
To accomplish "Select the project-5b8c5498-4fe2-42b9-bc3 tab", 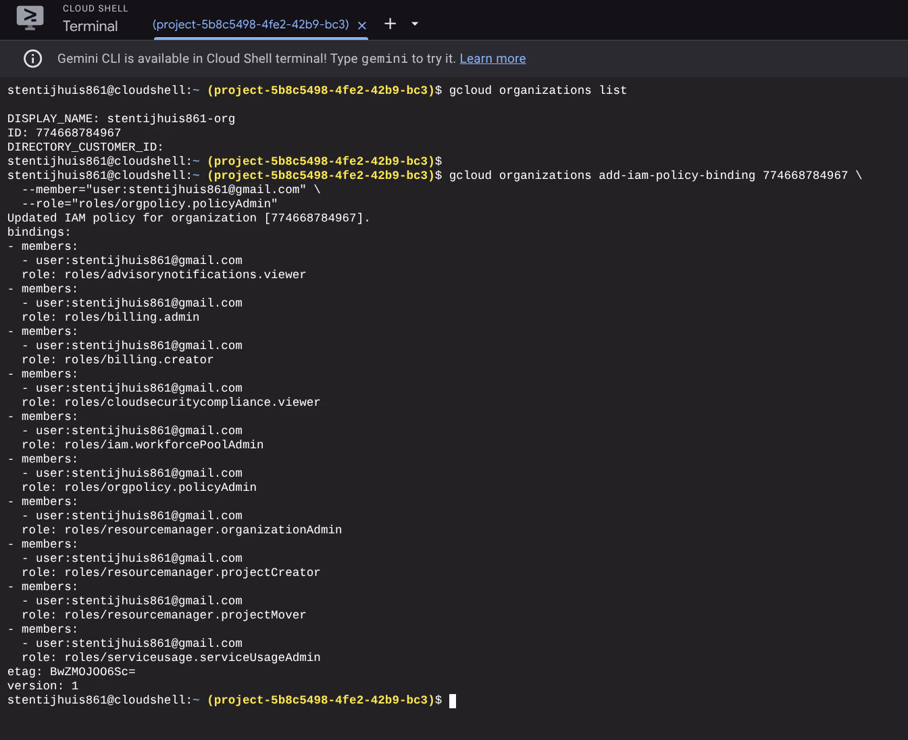I will coord(251,25).
